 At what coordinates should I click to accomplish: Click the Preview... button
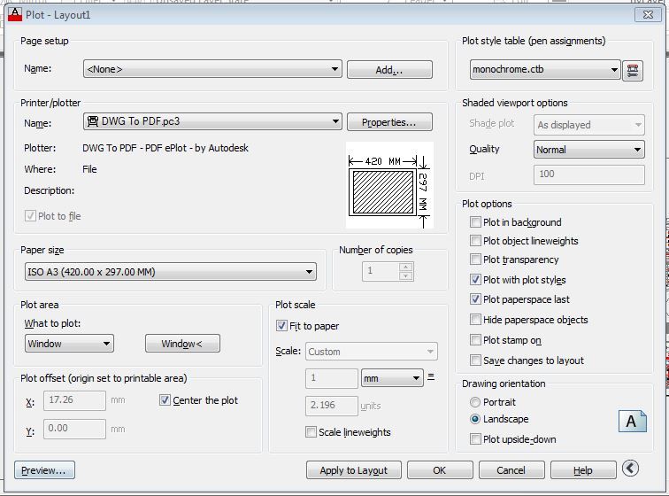[44, 470]
